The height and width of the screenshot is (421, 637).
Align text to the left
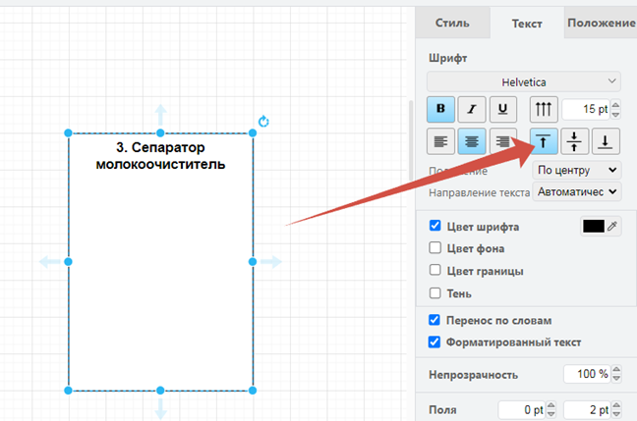(x=441, y=141)
